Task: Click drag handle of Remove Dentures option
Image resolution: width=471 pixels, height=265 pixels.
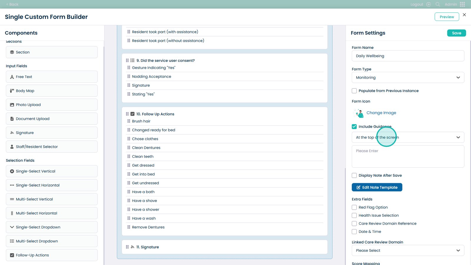Action: pyautogui.click(x=129, y=227)
